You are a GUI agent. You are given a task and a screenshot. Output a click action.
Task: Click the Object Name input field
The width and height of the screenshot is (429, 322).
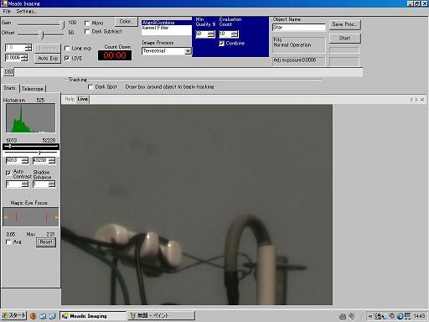pos(299,28)
